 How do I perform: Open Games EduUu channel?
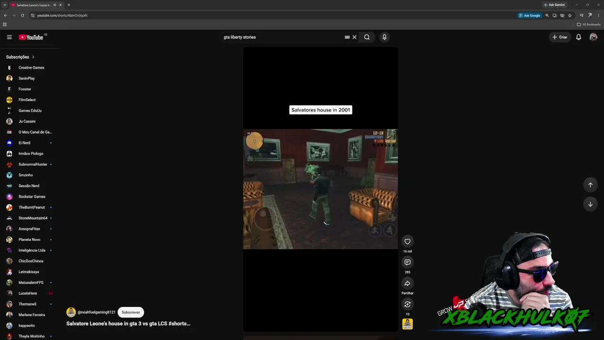pos(30,110)
